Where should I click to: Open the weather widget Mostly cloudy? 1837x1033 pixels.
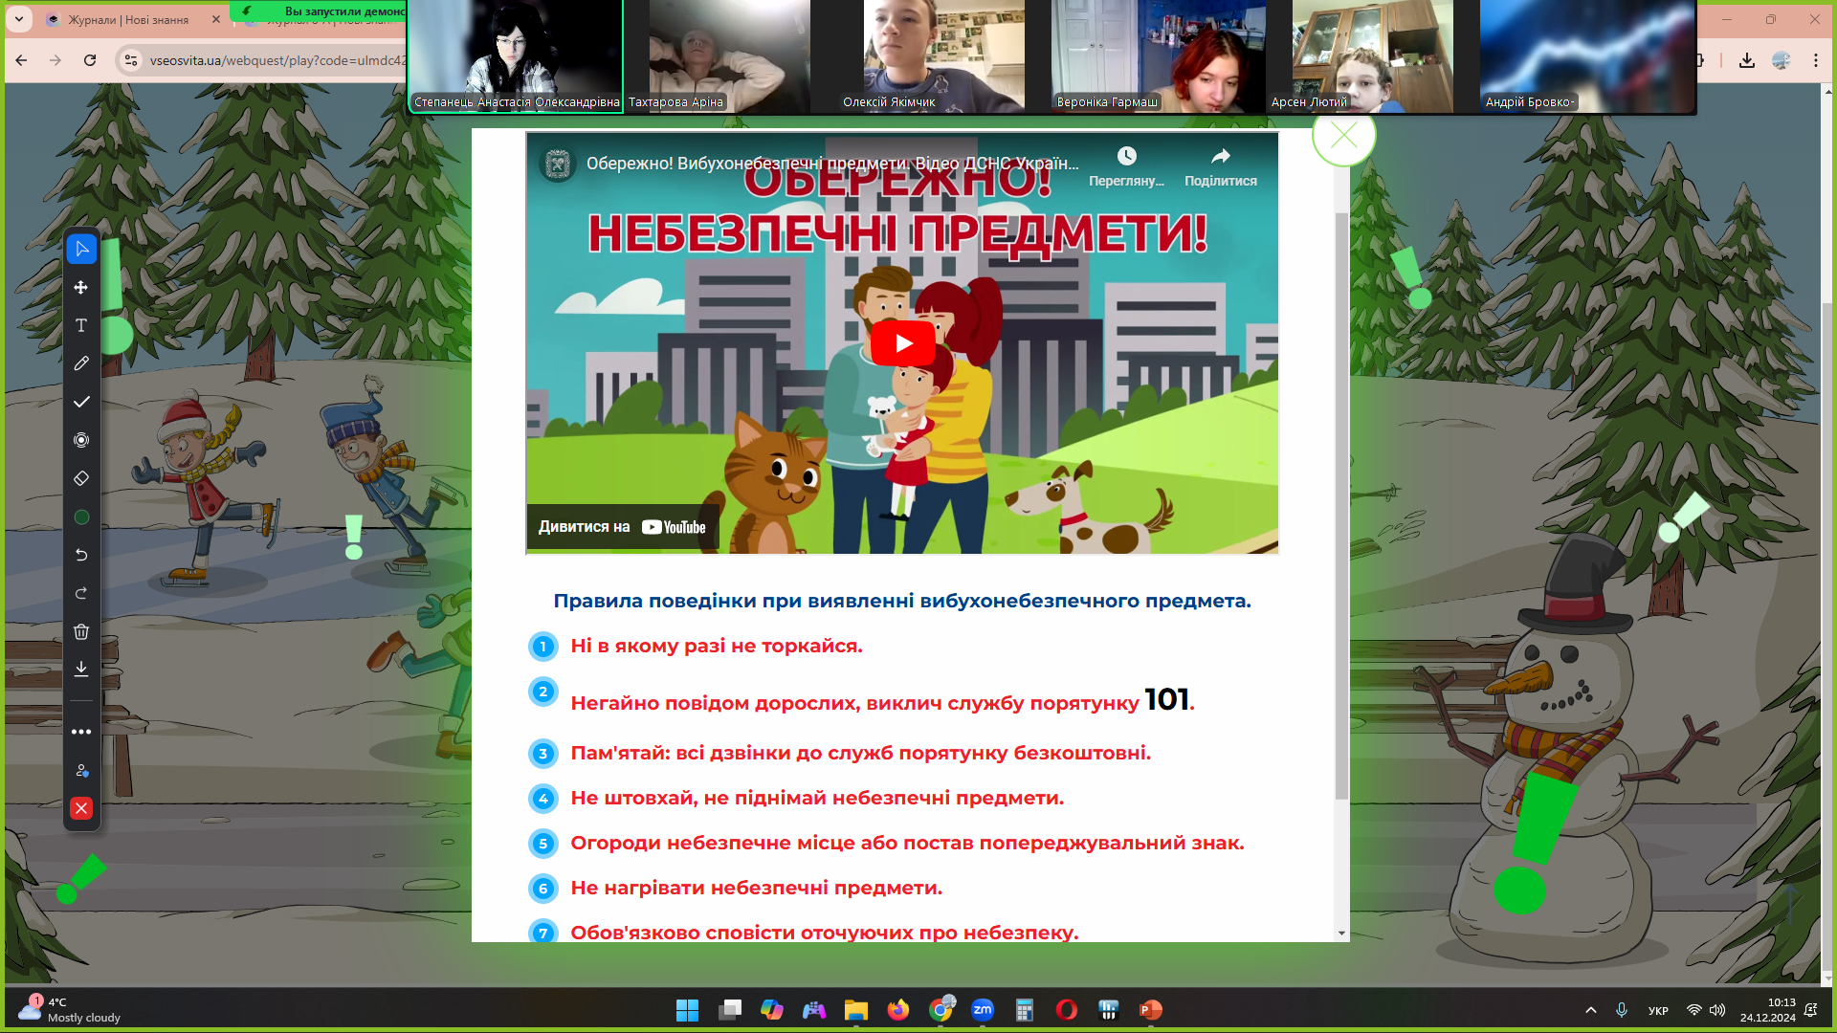tap(69, 1010)
